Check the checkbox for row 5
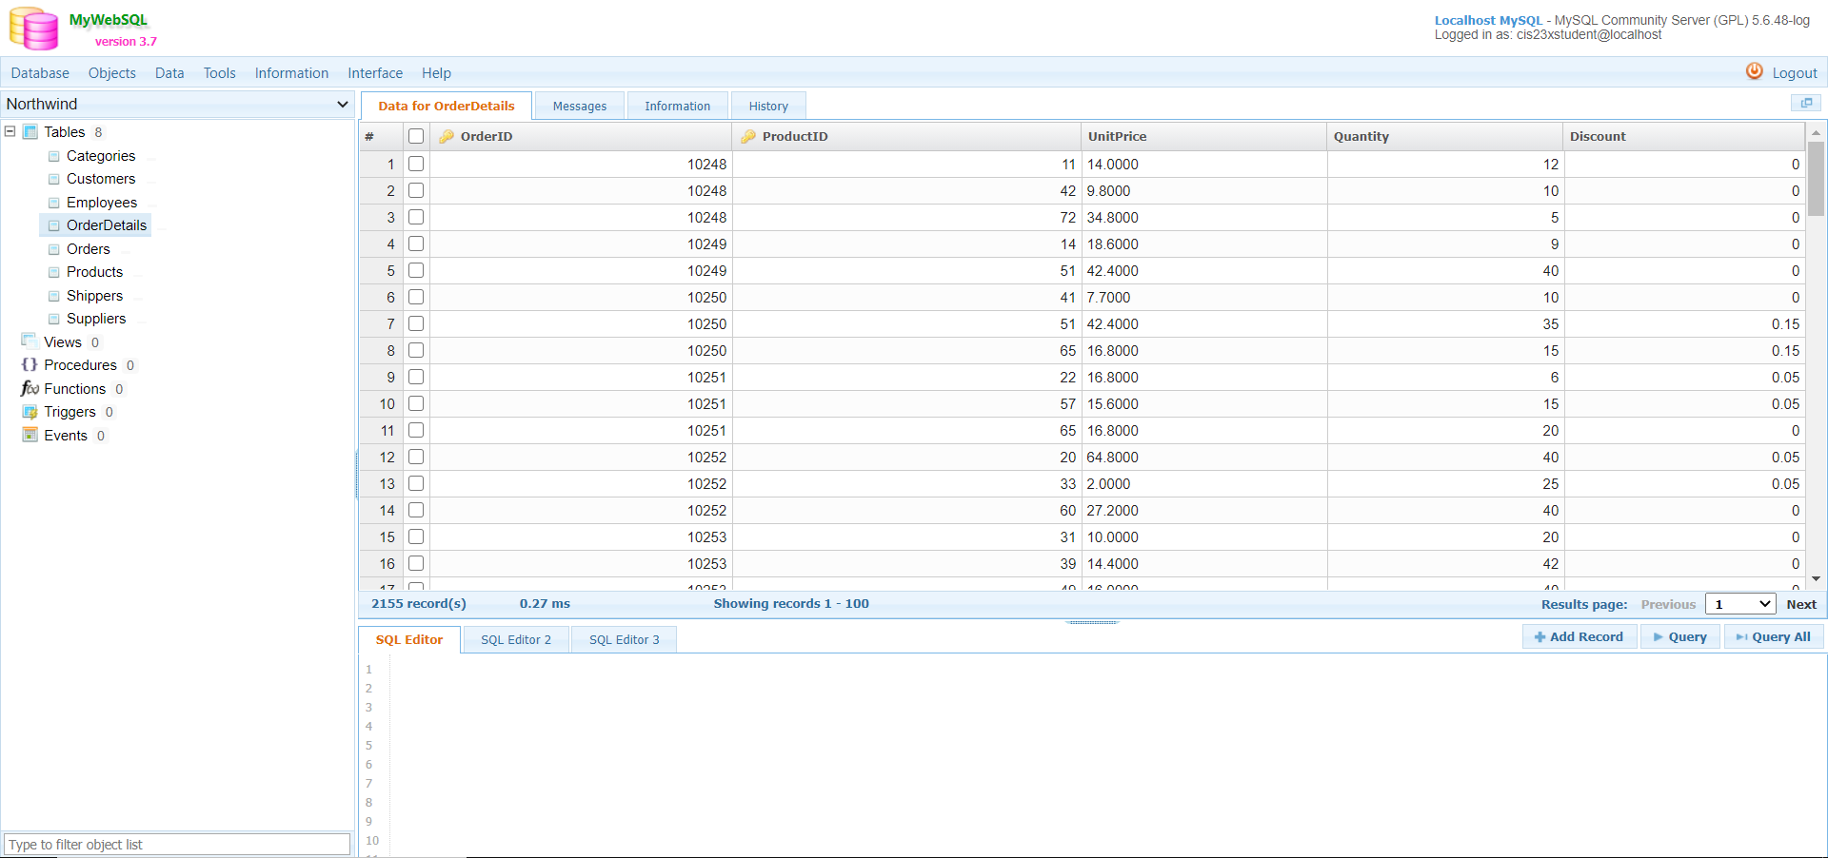The width and height of the screenshot is (1828, 858). click(x=416, y=270)
